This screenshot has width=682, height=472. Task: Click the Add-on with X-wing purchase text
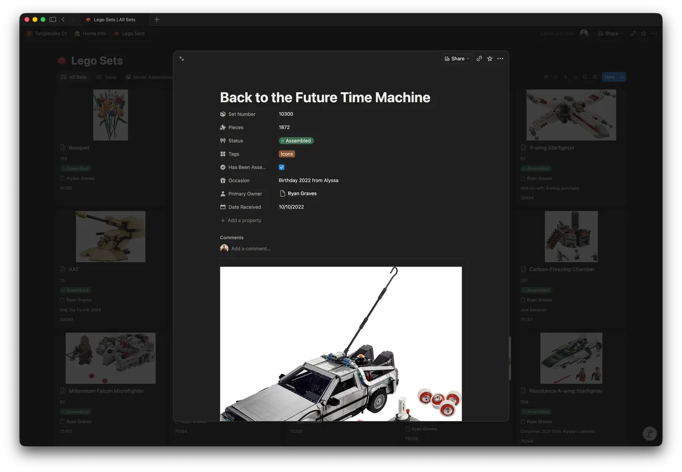click(549, 188)
